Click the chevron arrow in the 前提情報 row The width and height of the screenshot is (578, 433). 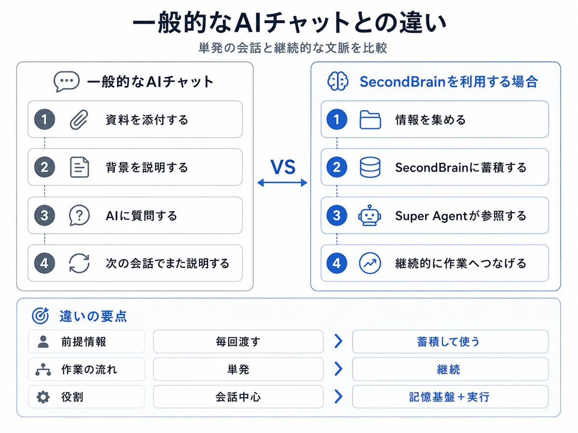coord(338,342)
